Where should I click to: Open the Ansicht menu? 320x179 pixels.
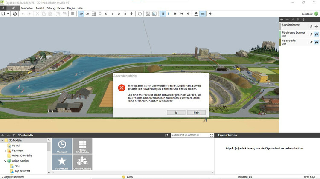pyautogui.click(x=40, y=8)
